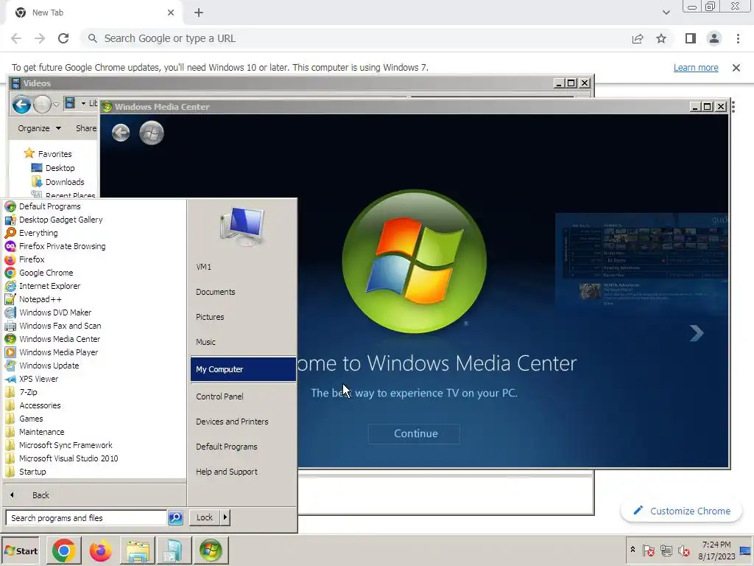Toggle the Chrome side panel
This screenshot has width=754, height=566.
tap(691, 38)
